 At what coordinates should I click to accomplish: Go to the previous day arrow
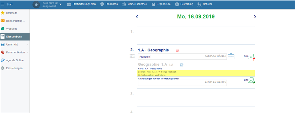click(137, 17)
